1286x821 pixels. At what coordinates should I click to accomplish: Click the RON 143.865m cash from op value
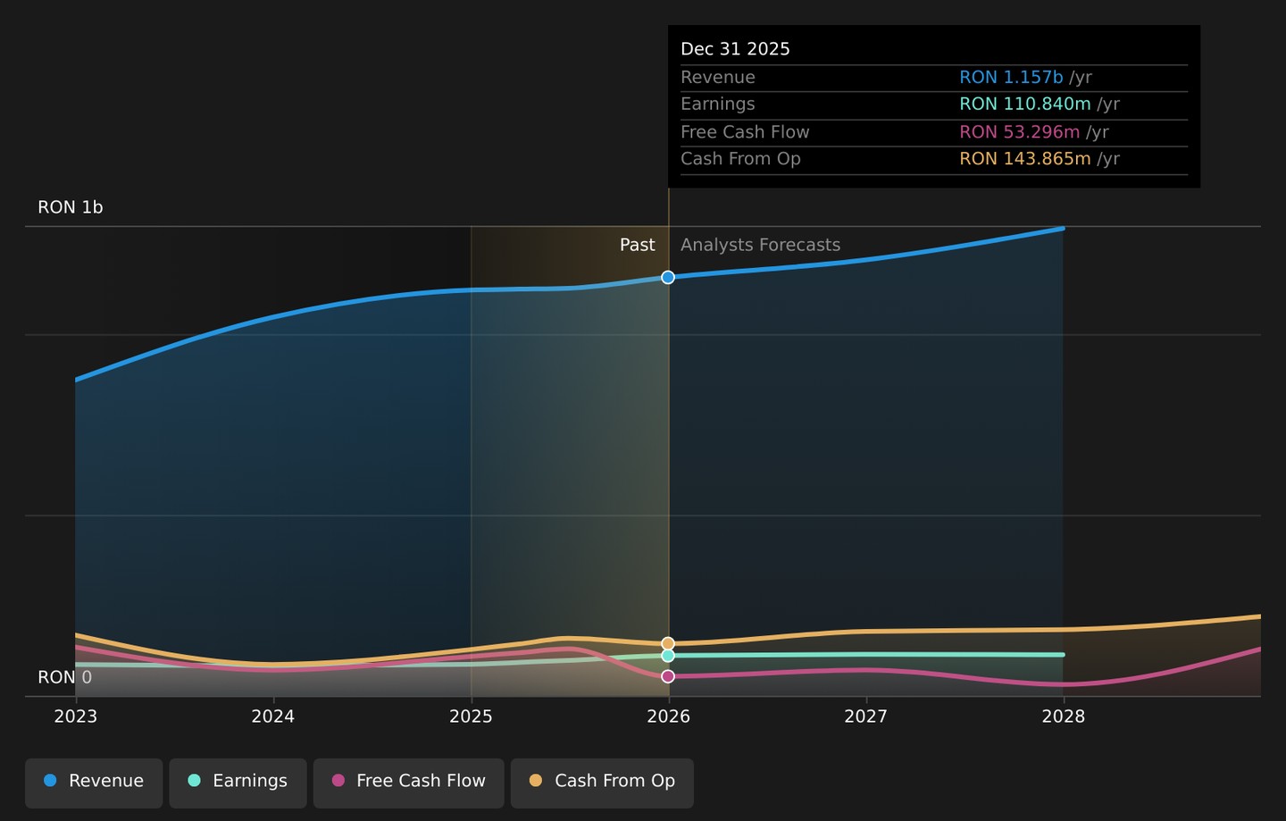point(1025,159)
